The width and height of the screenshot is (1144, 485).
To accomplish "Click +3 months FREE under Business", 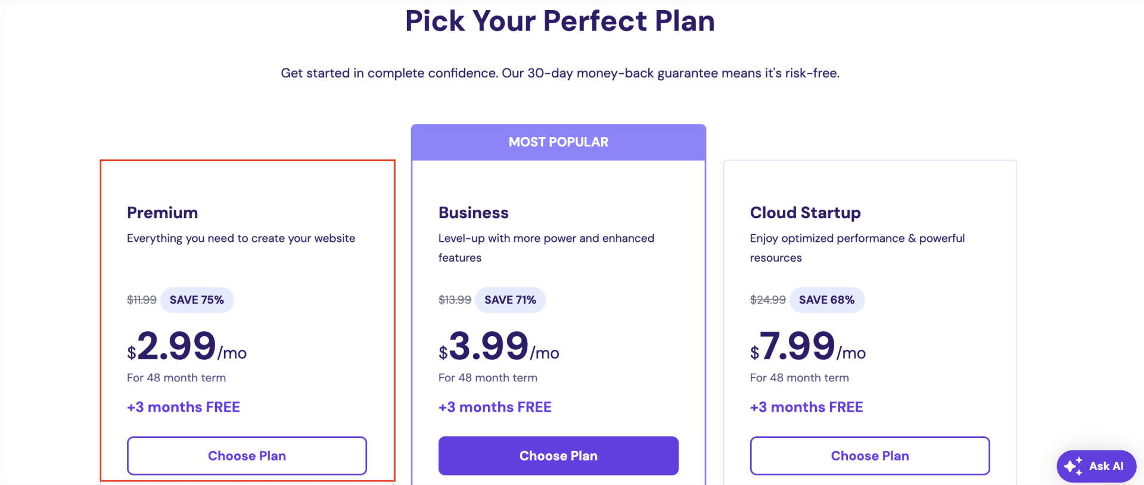I will click(495, 407).
